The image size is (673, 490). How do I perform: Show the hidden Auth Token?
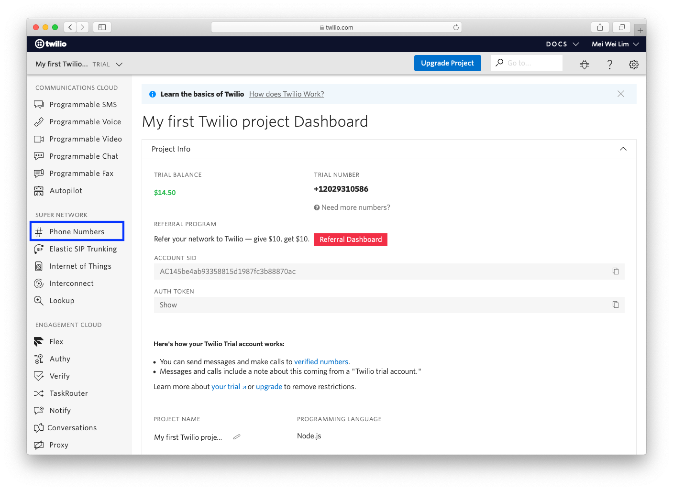pos(168,305)
